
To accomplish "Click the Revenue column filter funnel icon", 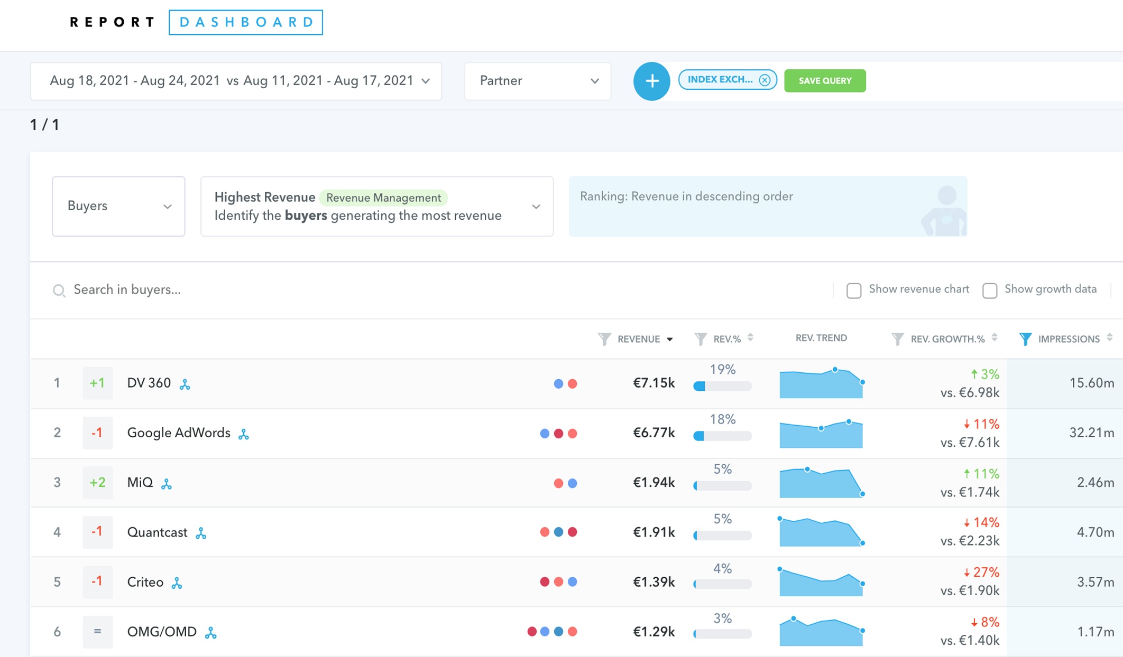I will 604,339.
